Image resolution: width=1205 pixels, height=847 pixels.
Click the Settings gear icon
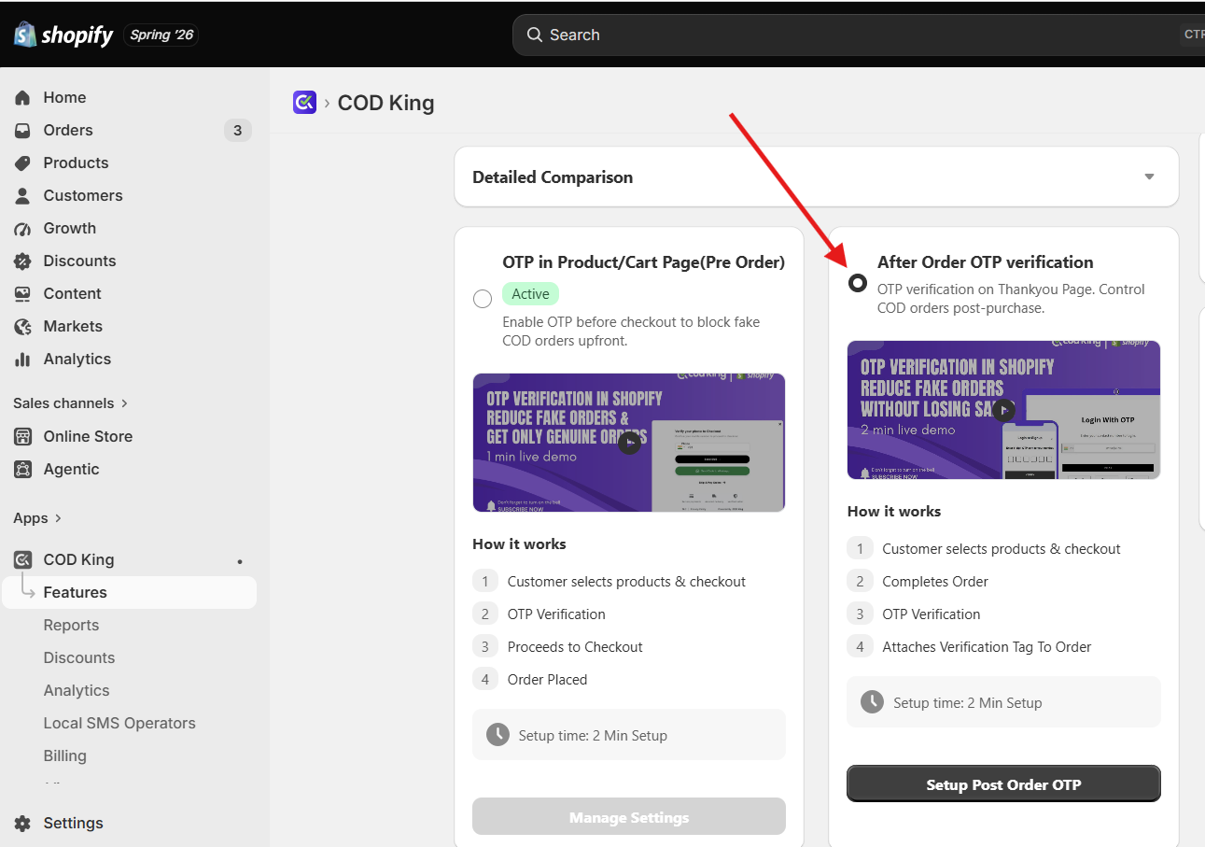pyautogui.click(x=23, y=823)
